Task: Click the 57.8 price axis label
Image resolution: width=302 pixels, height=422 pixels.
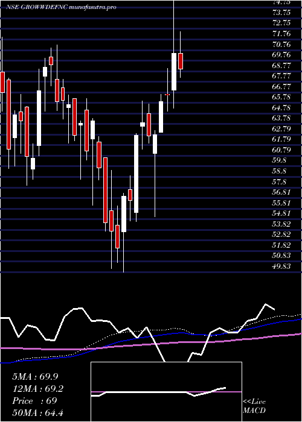Action: pos(279,181)
